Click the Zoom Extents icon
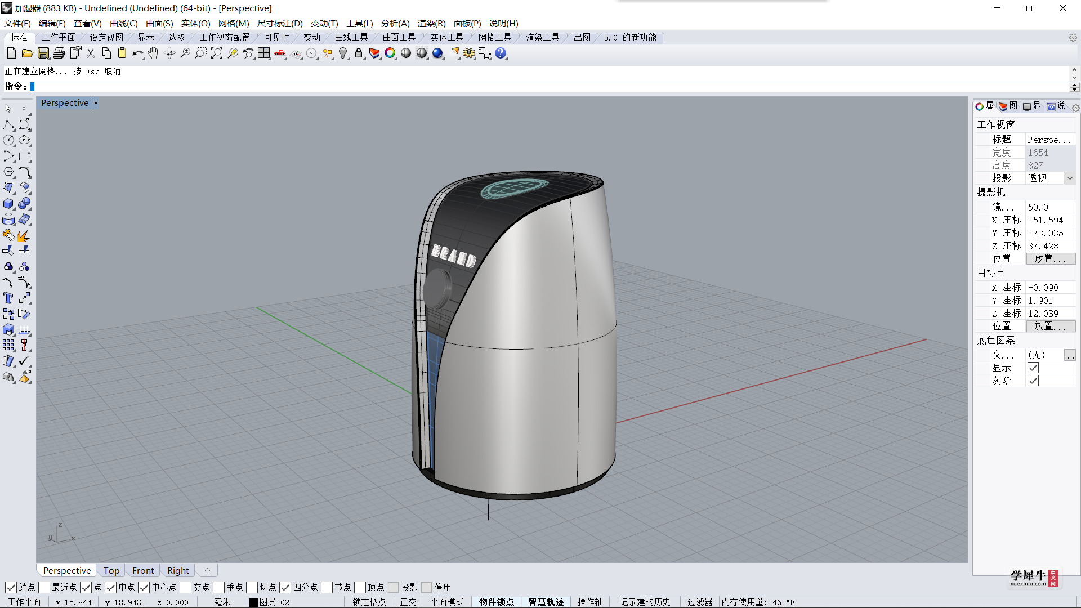Viewport: 1081px width, 608px height. point(217,53)
